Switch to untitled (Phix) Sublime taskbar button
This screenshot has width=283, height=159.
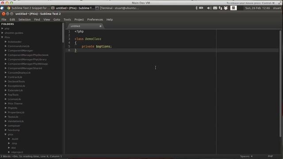pos(73,8)
